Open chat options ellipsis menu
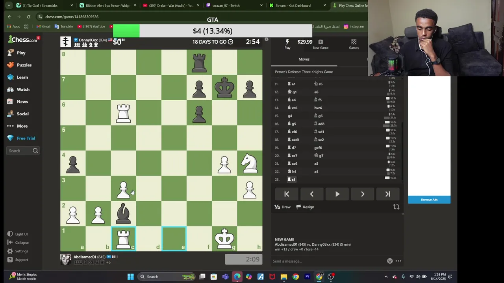This screenshot has height=283, width=504. [398, 261]
